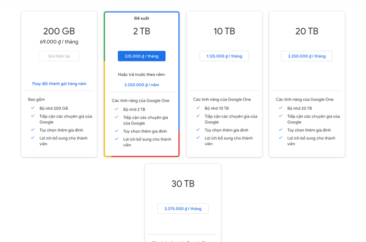
Task: Click Tiếp cận các chuyên gia in 10 TB card
Action: pos(231,119)
